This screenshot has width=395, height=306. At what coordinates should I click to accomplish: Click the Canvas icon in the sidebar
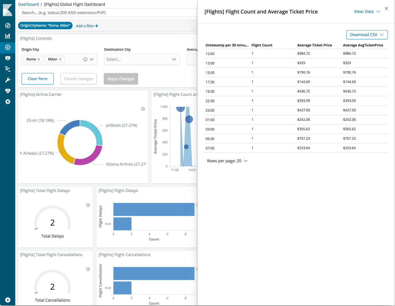coord(8,58)
